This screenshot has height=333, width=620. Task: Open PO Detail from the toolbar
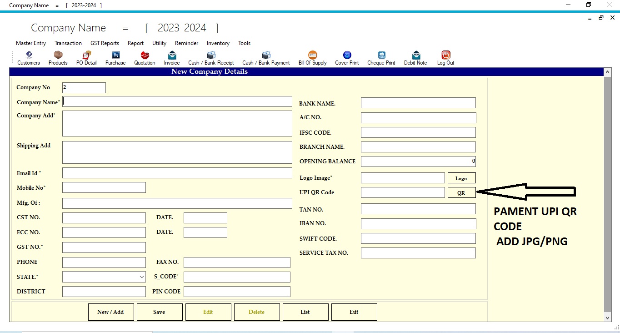[86, 58]
